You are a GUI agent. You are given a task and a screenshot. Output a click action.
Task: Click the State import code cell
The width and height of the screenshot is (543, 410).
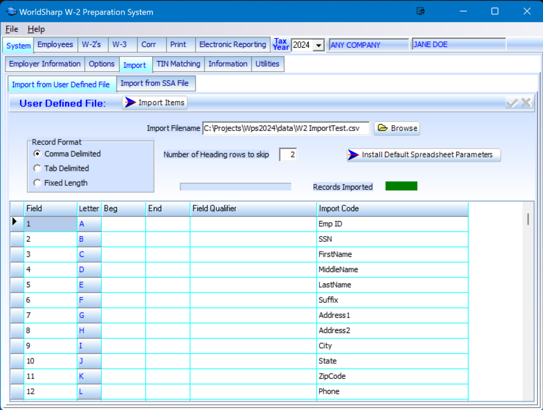393,361
